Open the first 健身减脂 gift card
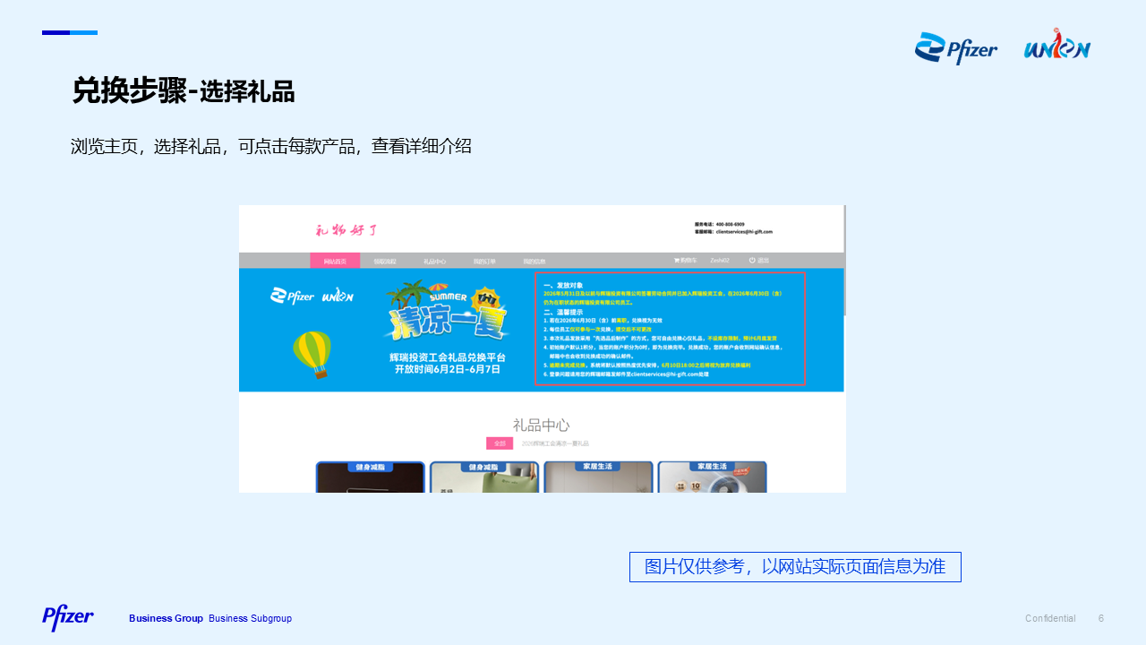This screenshot has width=1146, height=645. click(371, 477)
